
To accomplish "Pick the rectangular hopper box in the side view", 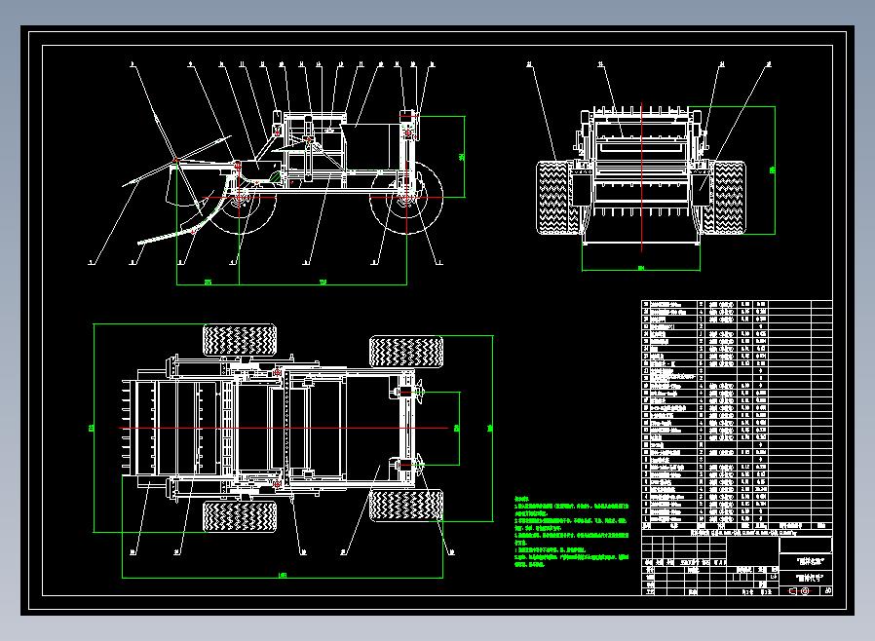I will [371, 147].
